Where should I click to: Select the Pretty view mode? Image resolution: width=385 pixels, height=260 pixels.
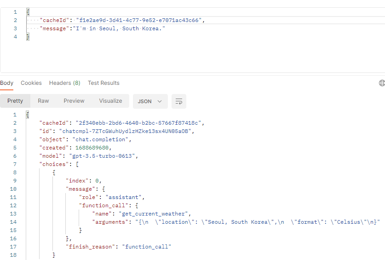click(x=15, y=101)
